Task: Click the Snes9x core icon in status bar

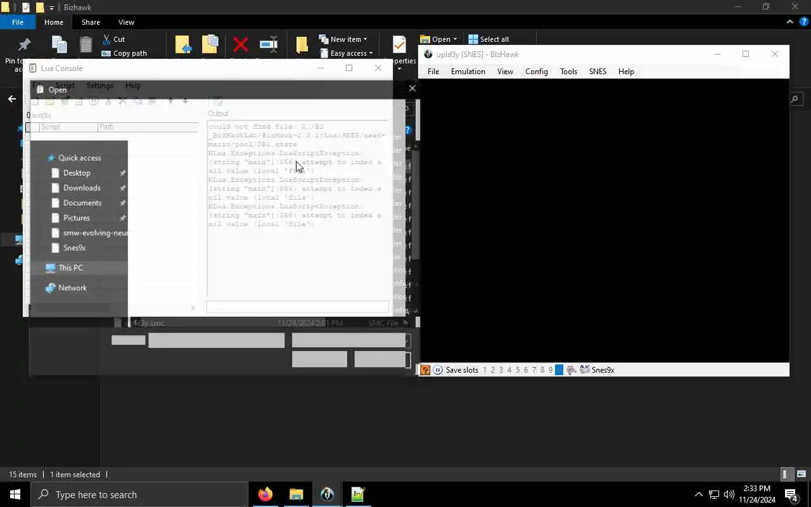Action: pyautogui.click(x=584, y=369)
